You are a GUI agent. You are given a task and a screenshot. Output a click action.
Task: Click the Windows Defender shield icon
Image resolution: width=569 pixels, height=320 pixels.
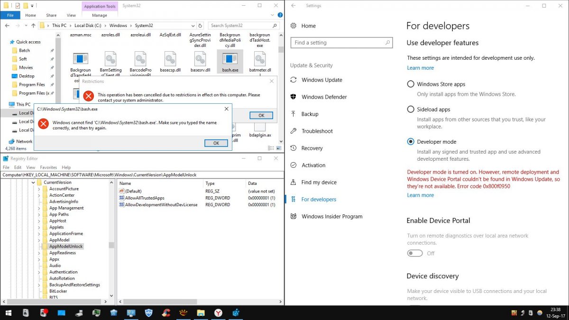294,97
